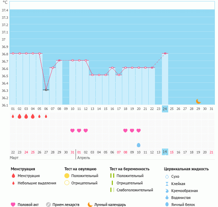The image size is (218, 207).
Task: Click the 36.8 temperature point on day 24
Action: (x=165, y=54)
